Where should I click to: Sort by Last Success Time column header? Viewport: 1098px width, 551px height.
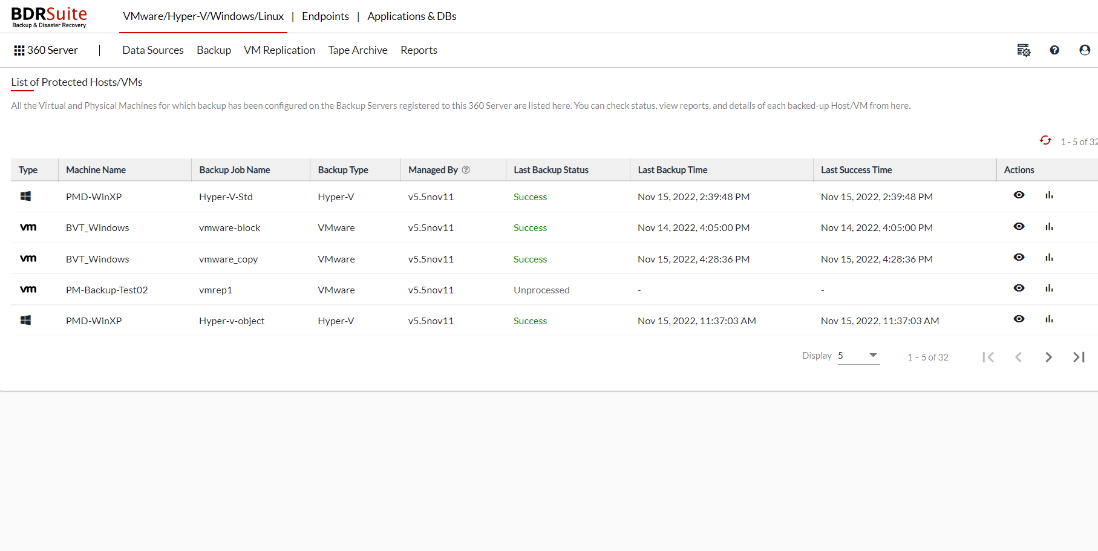(x=856, y=170)
